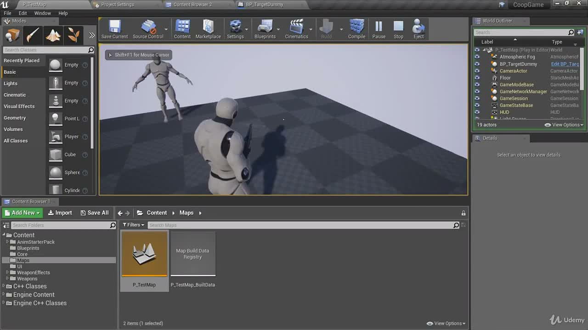Image resolution: width=588 pixels, height=330 pixels.
Task: Select the P_TestMap asset thumbnail
Action: (x=144, y=254)
